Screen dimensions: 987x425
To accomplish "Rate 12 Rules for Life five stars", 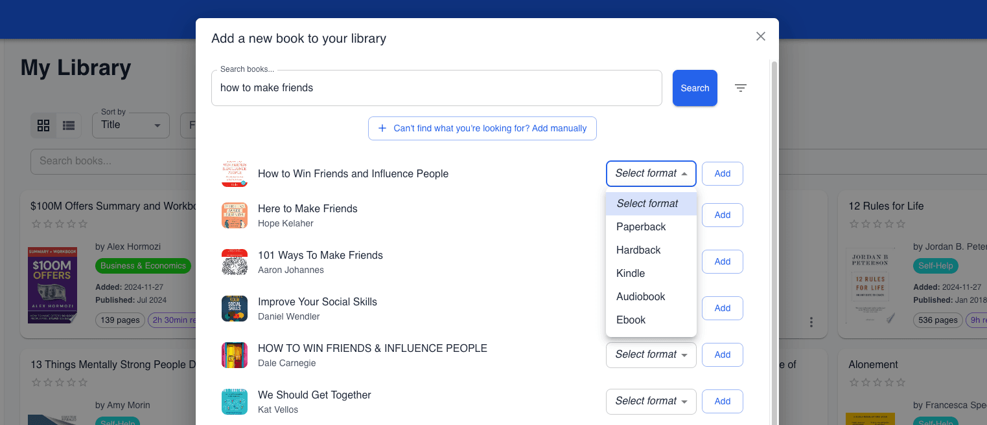I will [901, 224].
